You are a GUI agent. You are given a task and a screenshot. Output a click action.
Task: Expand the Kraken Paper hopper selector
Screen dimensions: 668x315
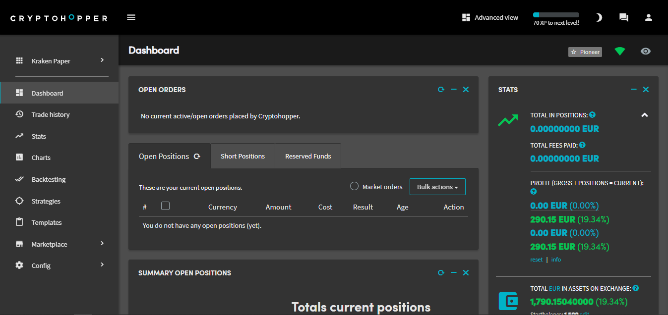click(x=60, y=60)
